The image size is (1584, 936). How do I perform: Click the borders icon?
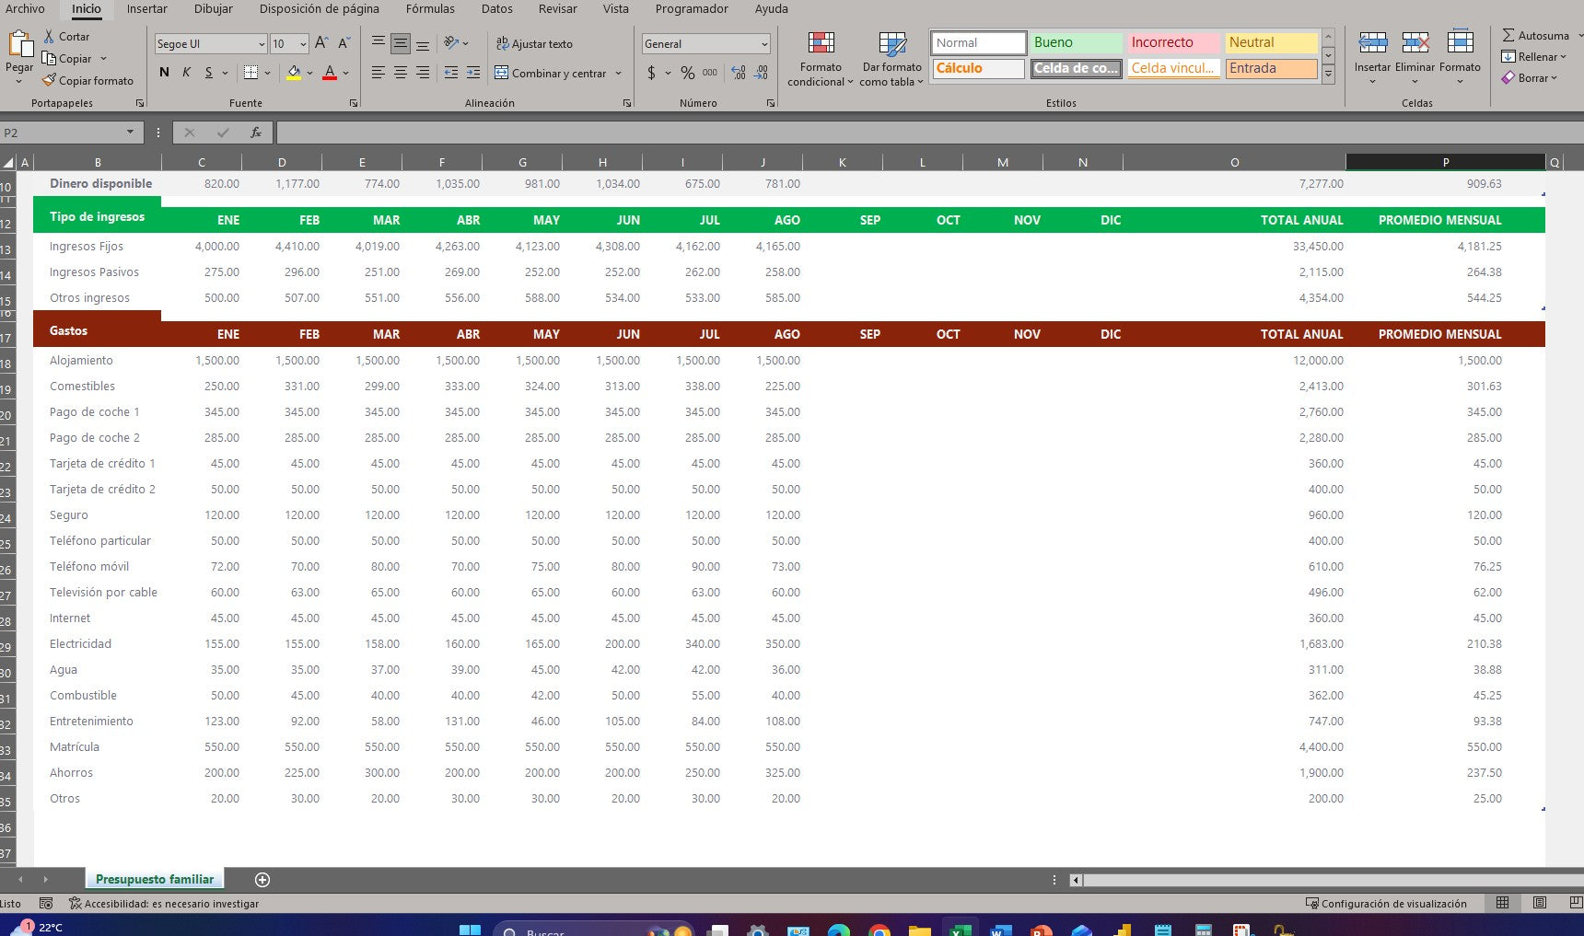tap(250, 72)
